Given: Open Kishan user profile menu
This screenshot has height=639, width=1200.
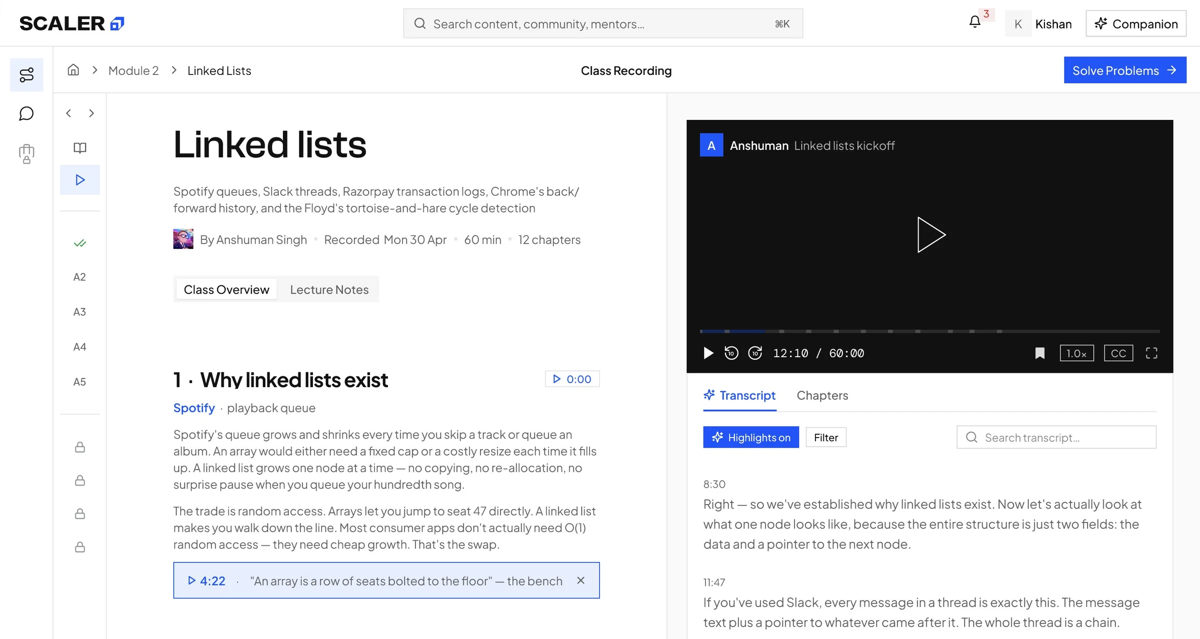Looking at the screenshot, I should click(x=1039, y=23).
